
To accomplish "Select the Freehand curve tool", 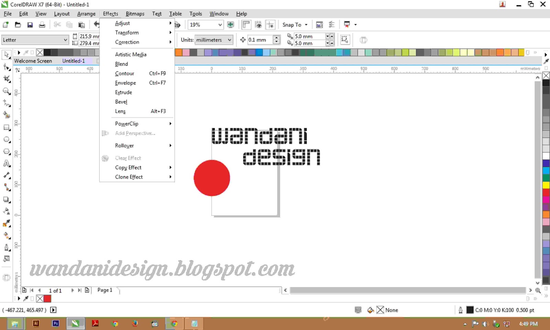I will (7, 103).
